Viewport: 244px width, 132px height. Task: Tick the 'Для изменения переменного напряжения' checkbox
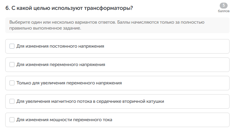point(12,65)
